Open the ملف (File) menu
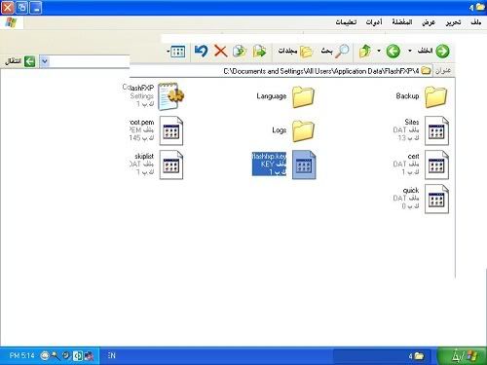 click(x=475, y=22)
